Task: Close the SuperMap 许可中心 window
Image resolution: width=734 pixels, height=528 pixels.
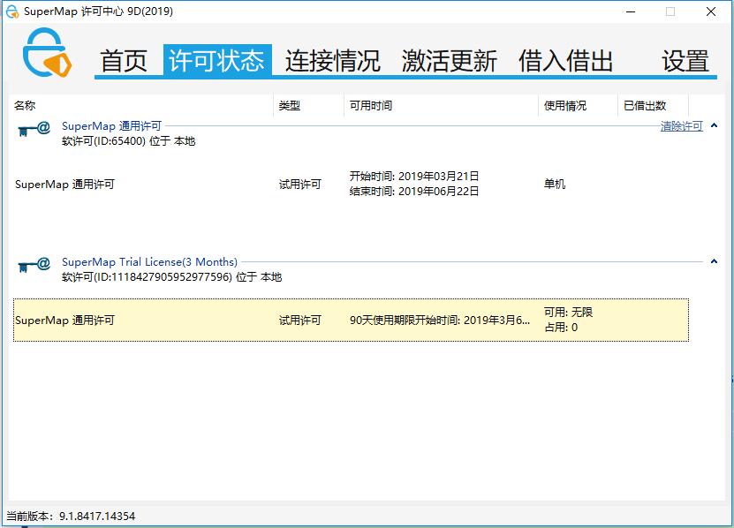Action: [711, 11]
